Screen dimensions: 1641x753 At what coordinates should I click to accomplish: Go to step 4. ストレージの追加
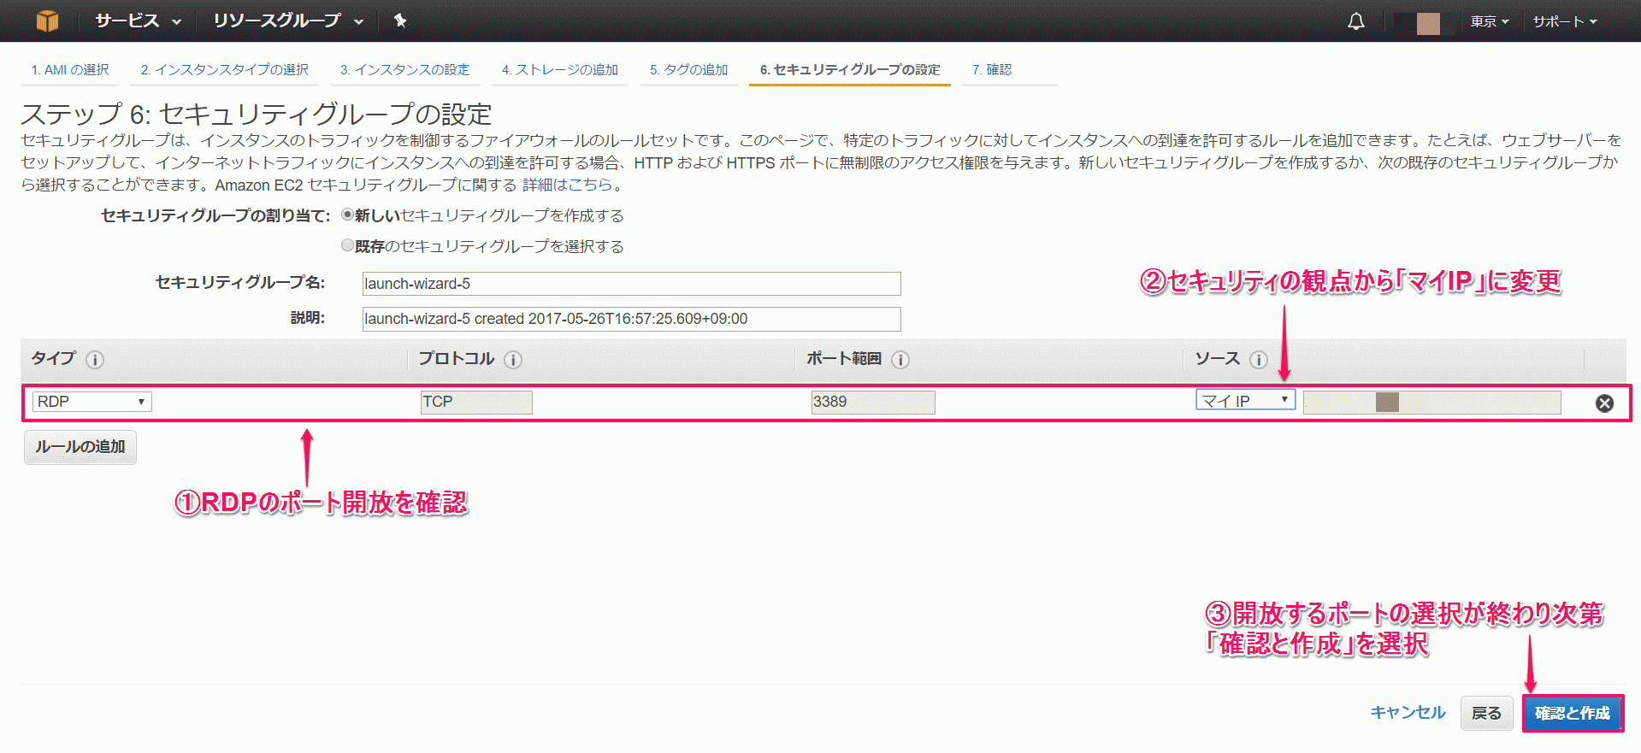click(560, 70)
